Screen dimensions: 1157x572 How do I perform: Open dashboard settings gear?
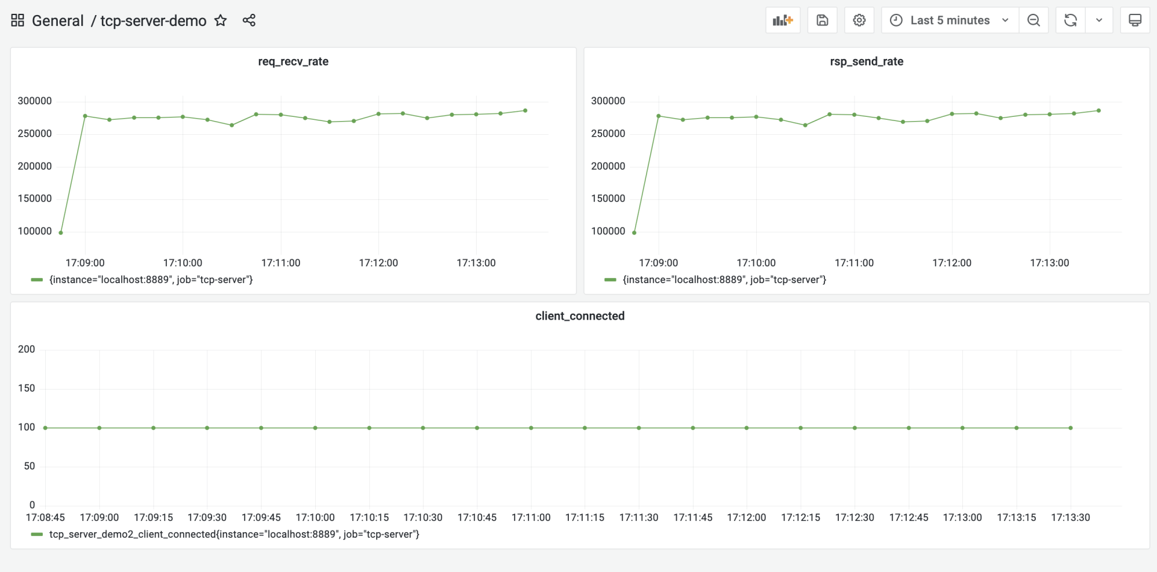(859, 20)
